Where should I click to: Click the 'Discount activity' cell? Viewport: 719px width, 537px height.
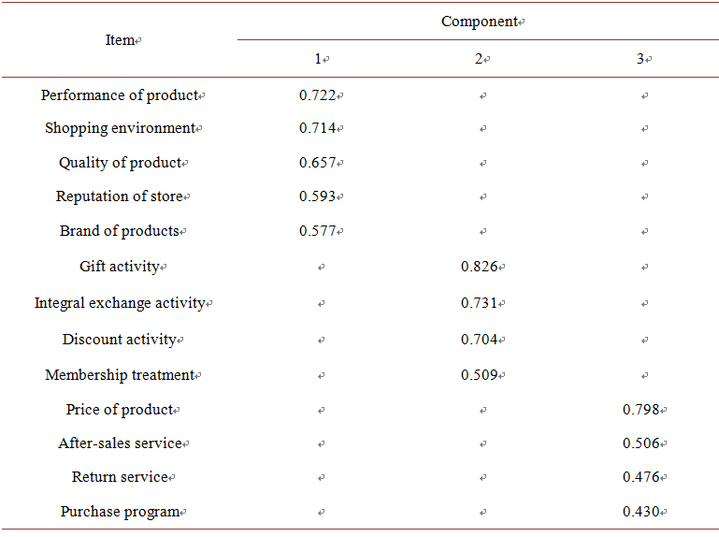pos(120,340)
